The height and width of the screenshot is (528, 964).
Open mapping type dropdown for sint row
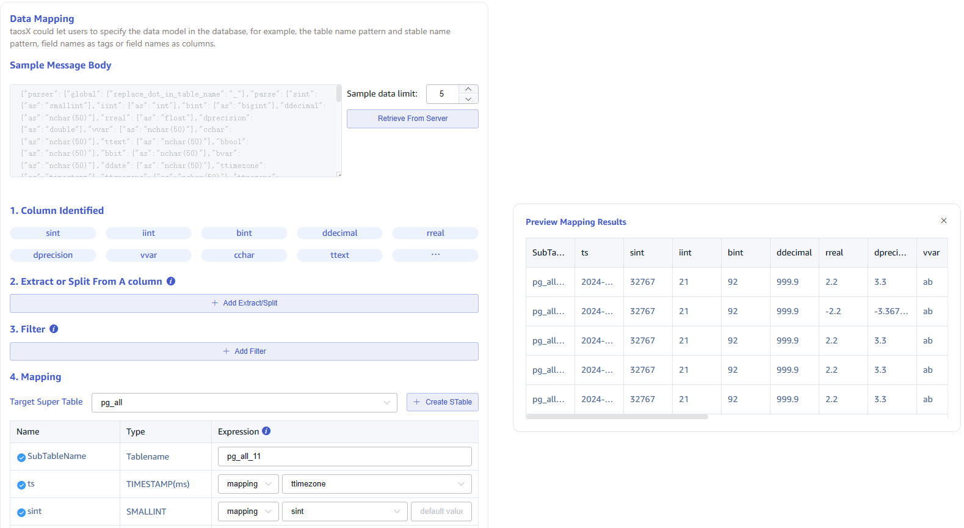248,512
